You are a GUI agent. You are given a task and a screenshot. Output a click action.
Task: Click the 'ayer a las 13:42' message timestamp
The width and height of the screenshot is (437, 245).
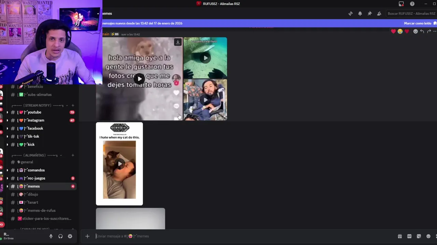point(130,34)
